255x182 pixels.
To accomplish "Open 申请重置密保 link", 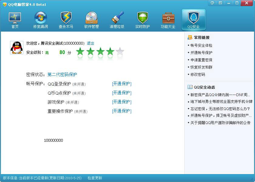I will [x=201, y=60].
